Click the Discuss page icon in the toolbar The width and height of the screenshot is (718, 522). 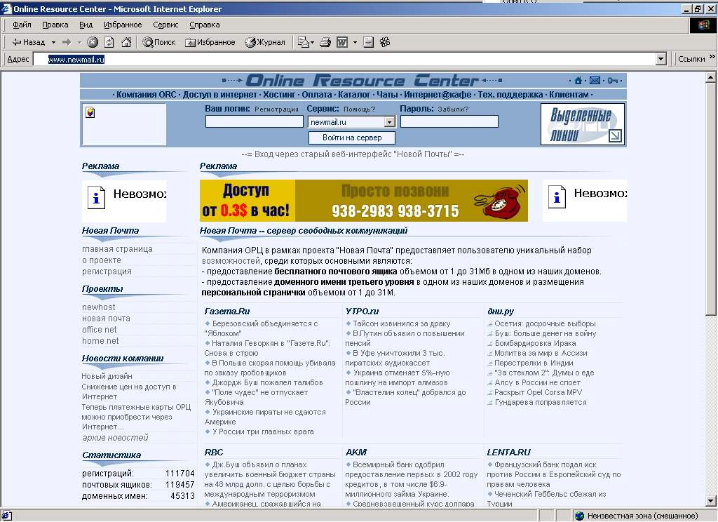point(368,42)
